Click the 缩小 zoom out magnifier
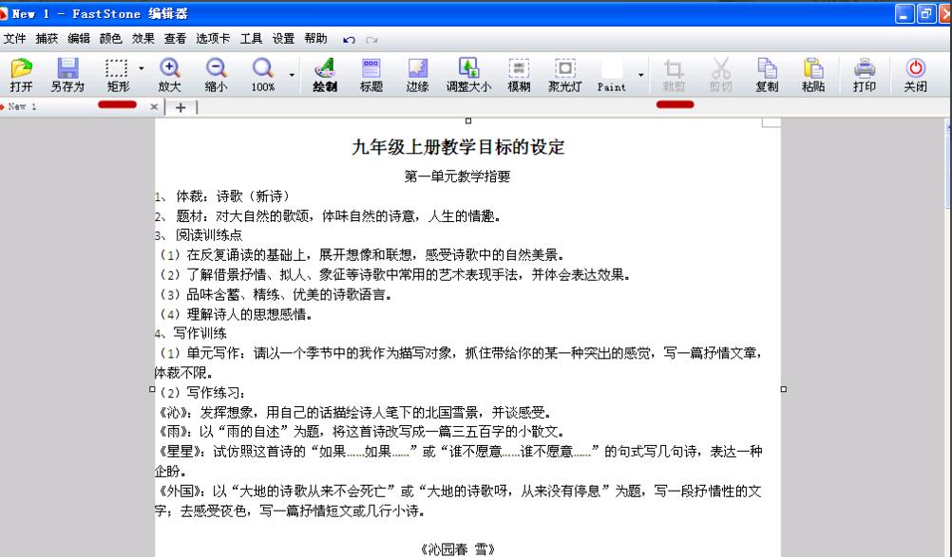The image size is (952, 557). [x=216, y=68]
